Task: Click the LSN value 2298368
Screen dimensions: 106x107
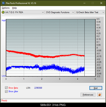Action: click(38, 88)
